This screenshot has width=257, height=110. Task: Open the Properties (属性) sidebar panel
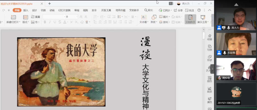point(209,100)
